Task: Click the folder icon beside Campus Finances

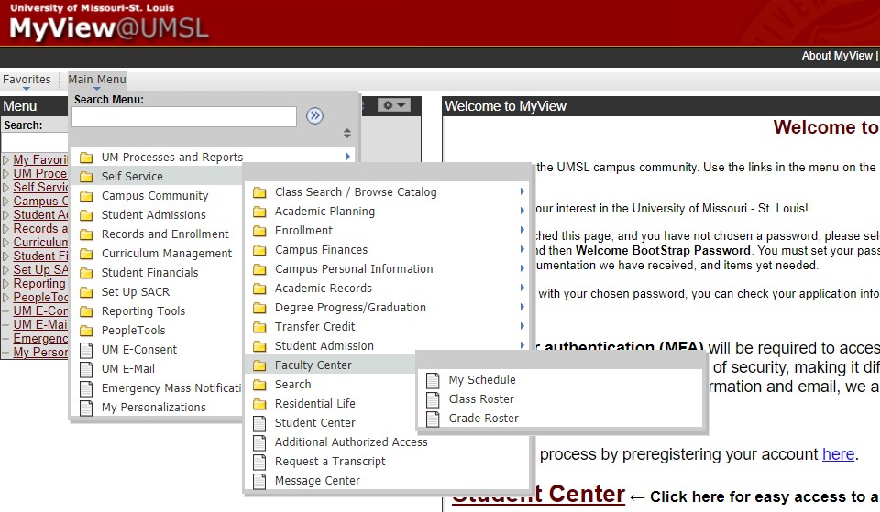Action: pos(259,250)
